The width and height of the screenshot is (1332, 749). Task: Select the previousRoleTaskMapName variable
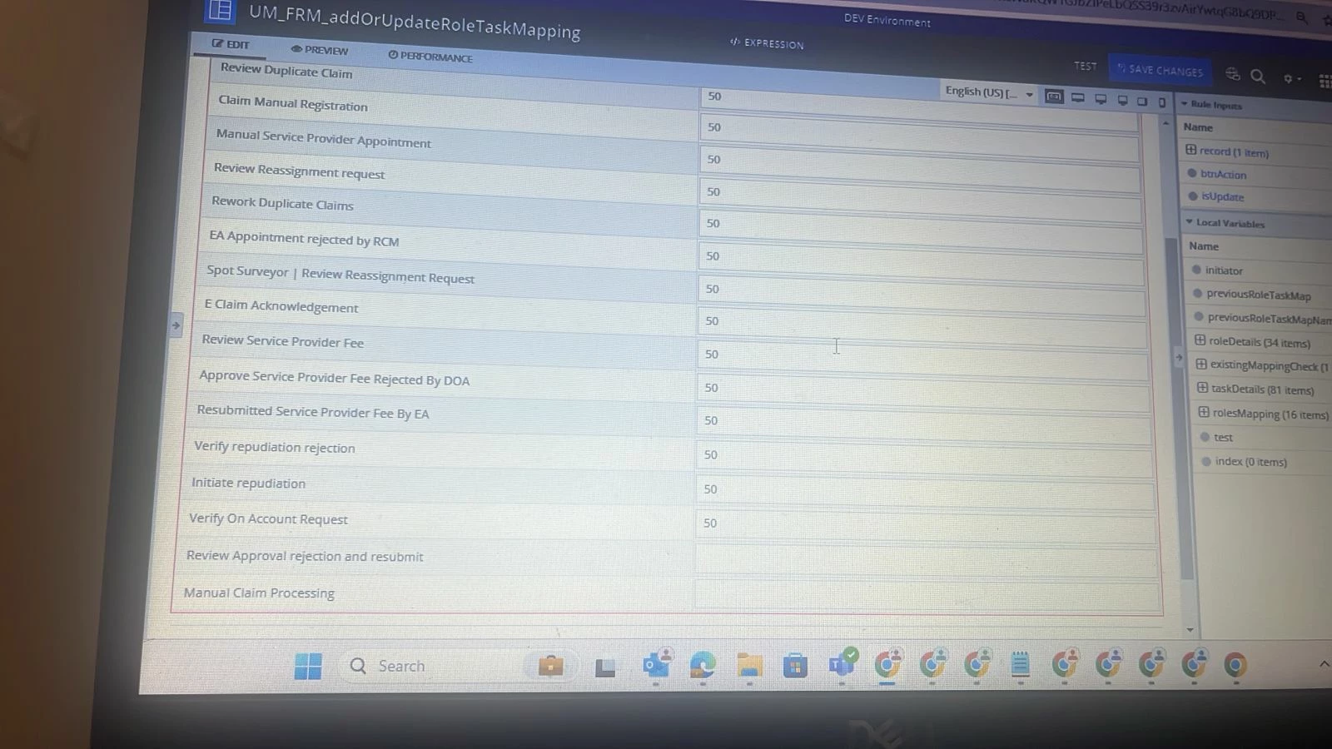click(1270, 319)
